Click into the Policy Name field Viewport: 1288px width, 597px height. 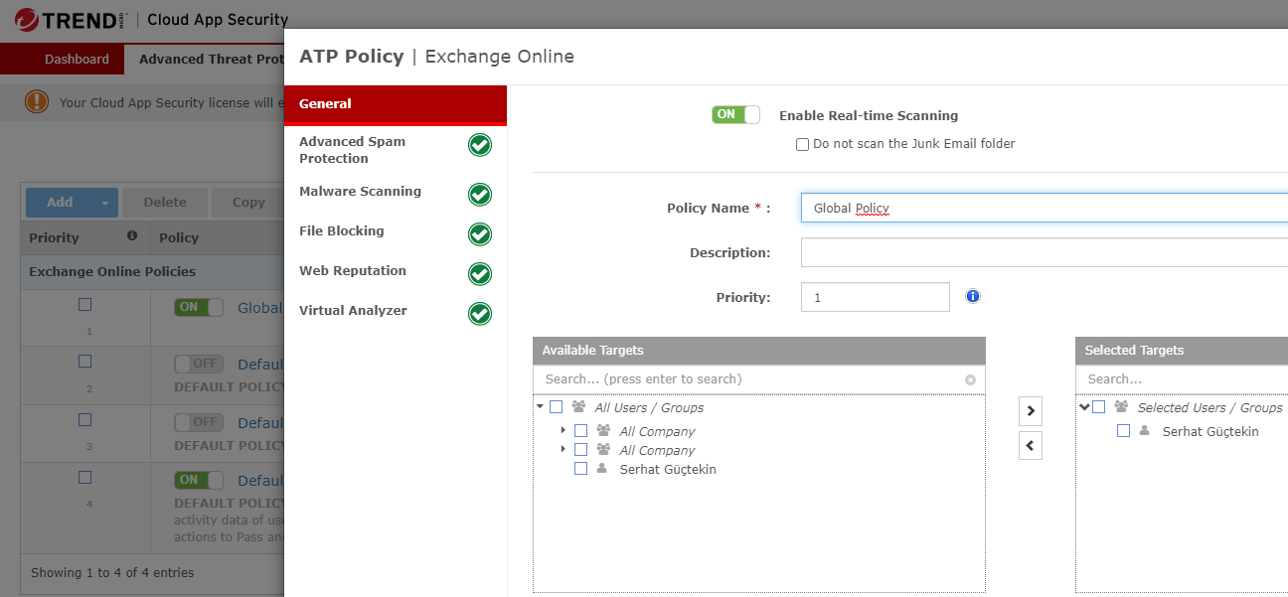pos(1044,208)
